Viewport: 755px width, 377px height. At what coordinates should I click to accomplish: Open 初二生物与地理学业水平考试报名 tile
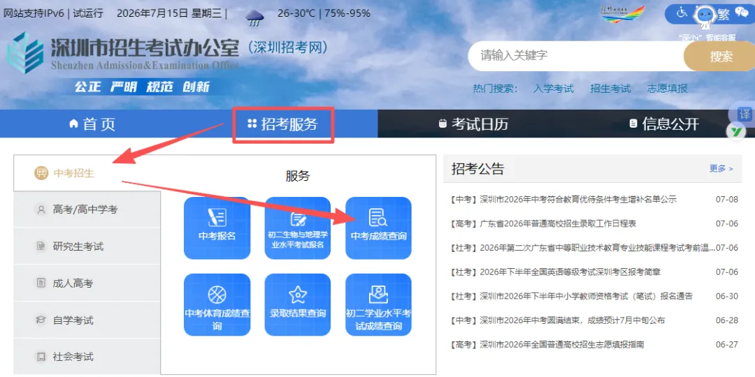point(298,228)
